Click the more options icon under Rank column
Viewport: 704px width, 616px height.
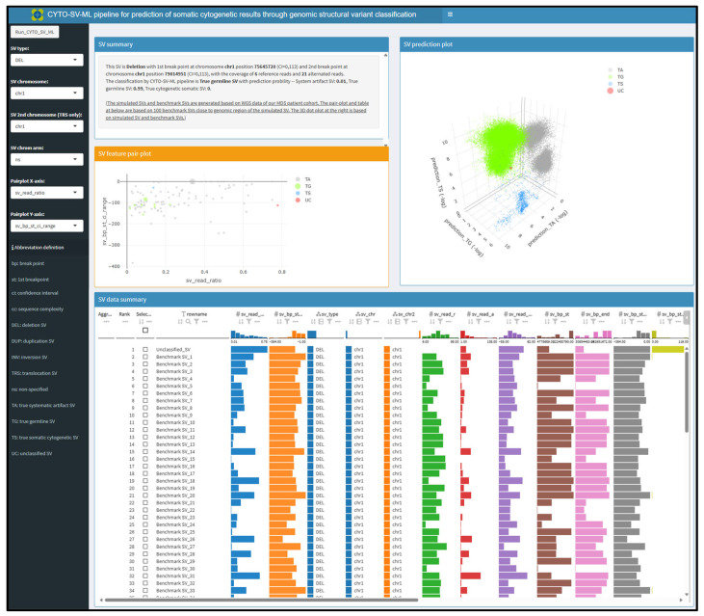click(125, 322)
